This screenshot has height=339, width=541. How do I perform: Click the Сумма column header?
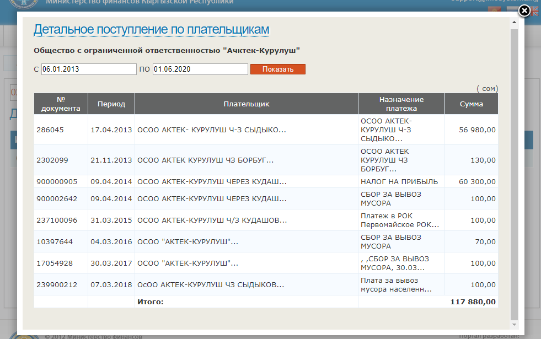pos(471,104)
